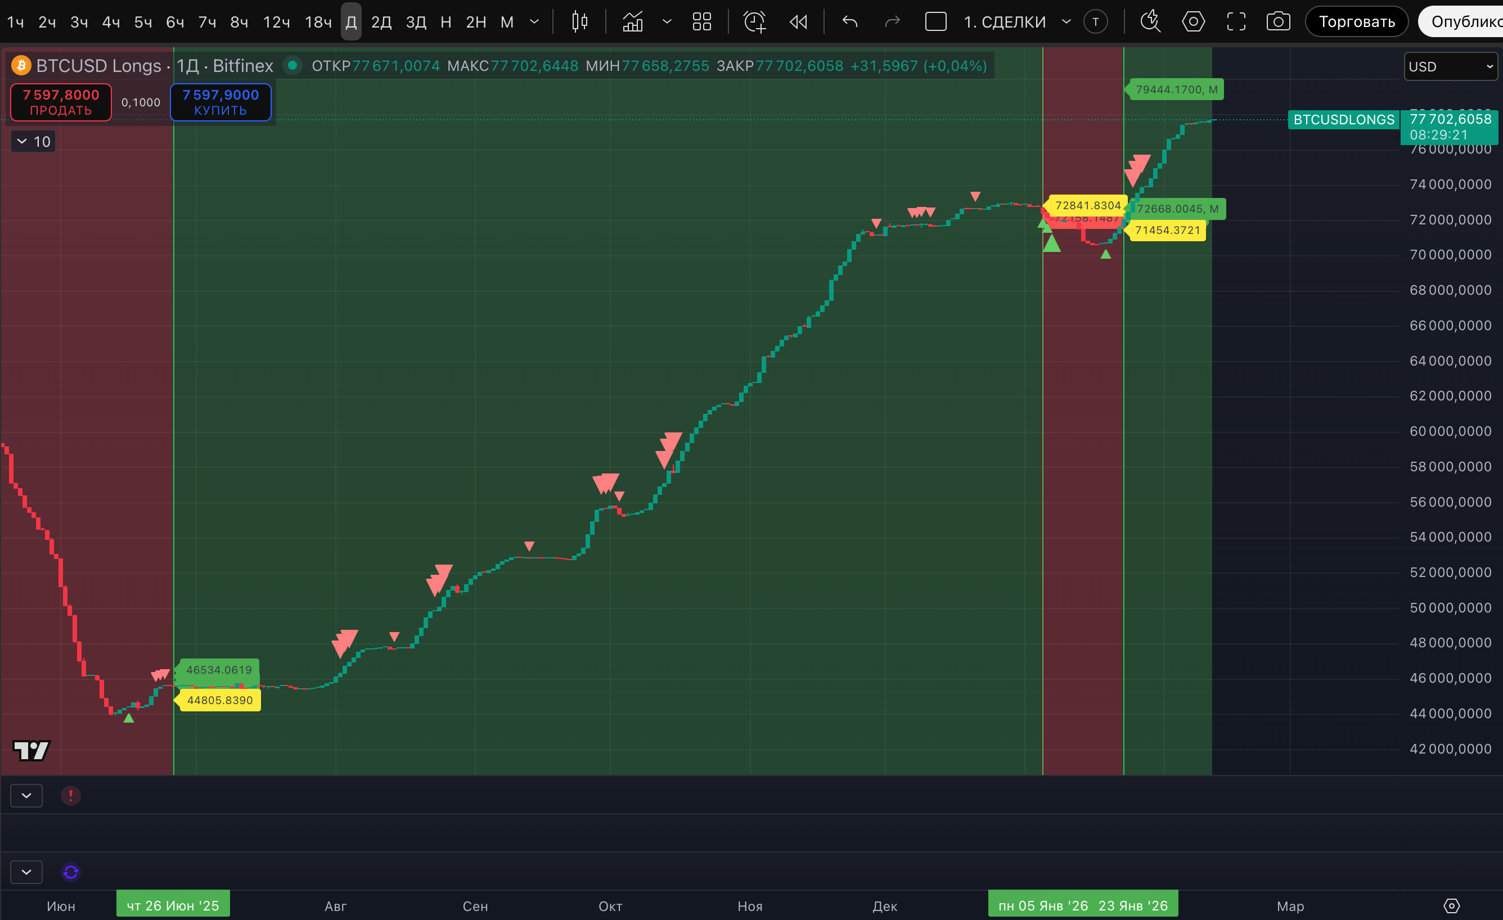Open more timeframes chevron after М
Screen dimensions: 1503x920
[534, 22]
